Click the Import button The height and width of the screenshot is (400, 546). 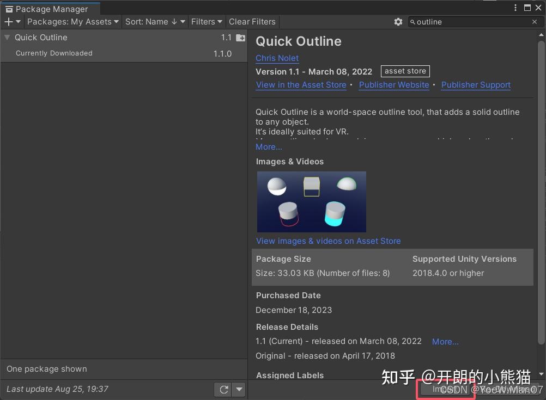coord(445,390)
